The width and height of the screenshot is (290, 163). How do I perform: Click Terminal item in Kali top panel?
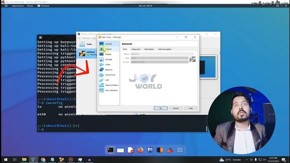pos(43,6)
